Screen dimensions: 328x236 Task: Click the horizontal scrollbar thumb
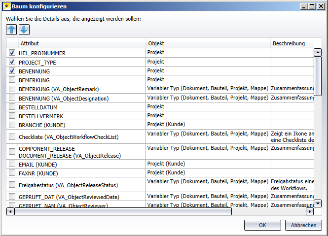123,211
